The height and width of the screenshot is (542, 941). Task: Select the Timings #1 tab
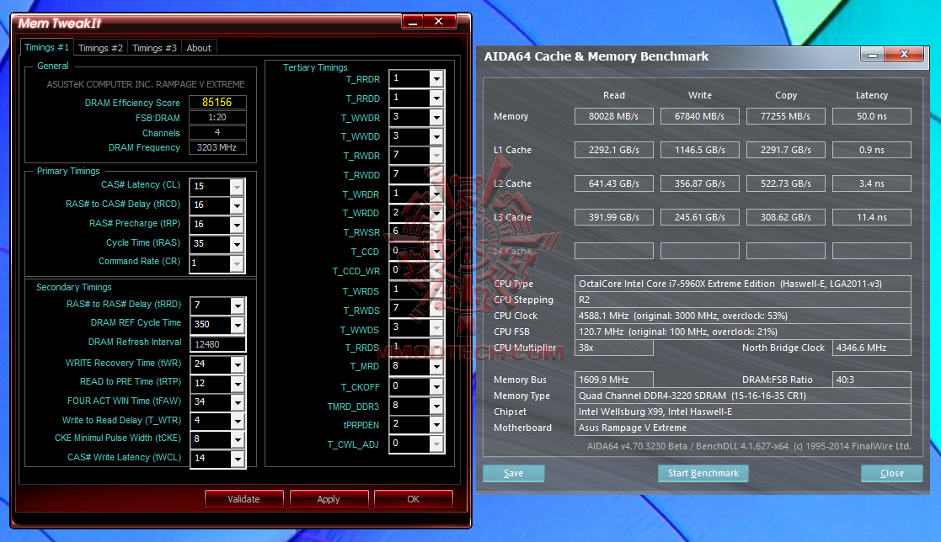(47, 47)
